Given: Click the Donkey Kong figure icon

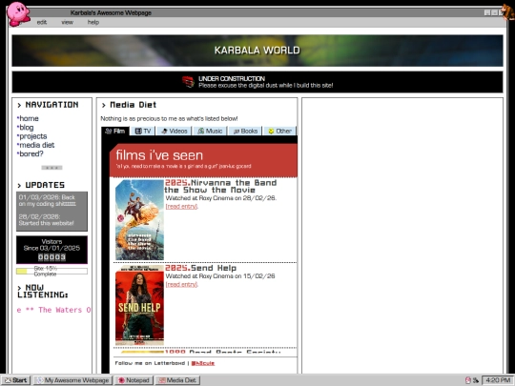Looking at the screenshot, I should [508, 11].
